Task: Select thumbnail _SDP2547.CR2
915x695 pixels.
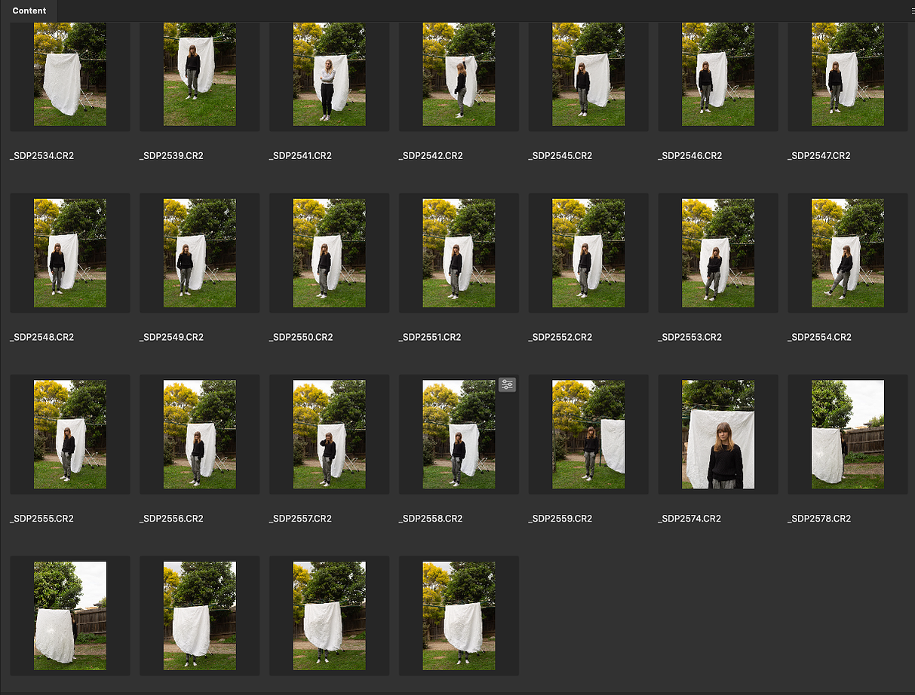Action: coord(848,74)
